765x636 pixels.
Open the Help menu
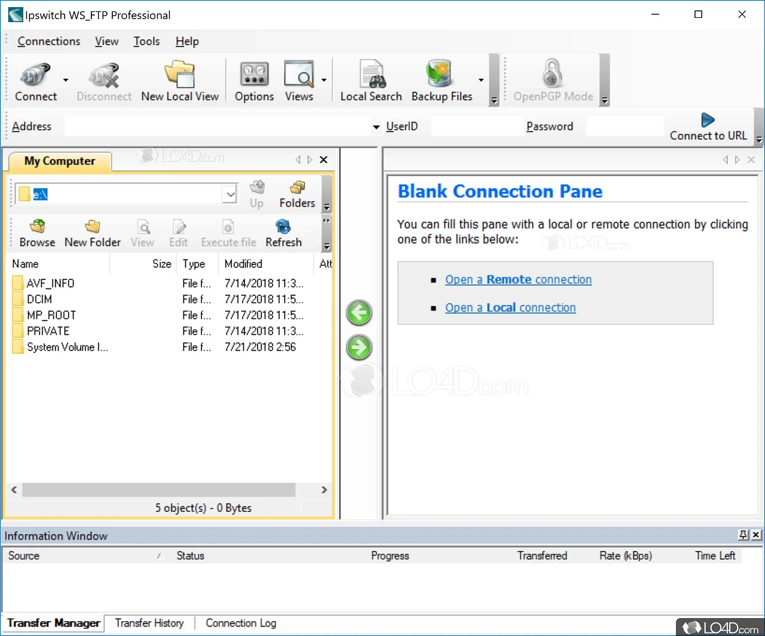(187, 41)
